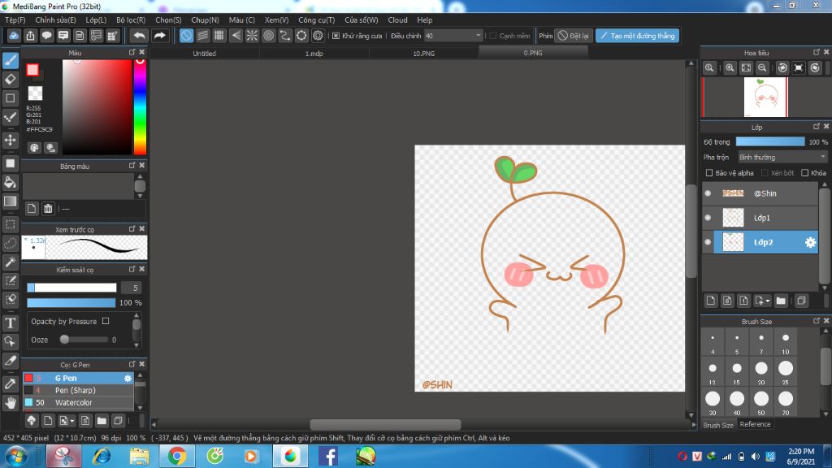Open the G Pen brush settings gear
Viewport: 832px width, 468px height.
pos(128,379)
